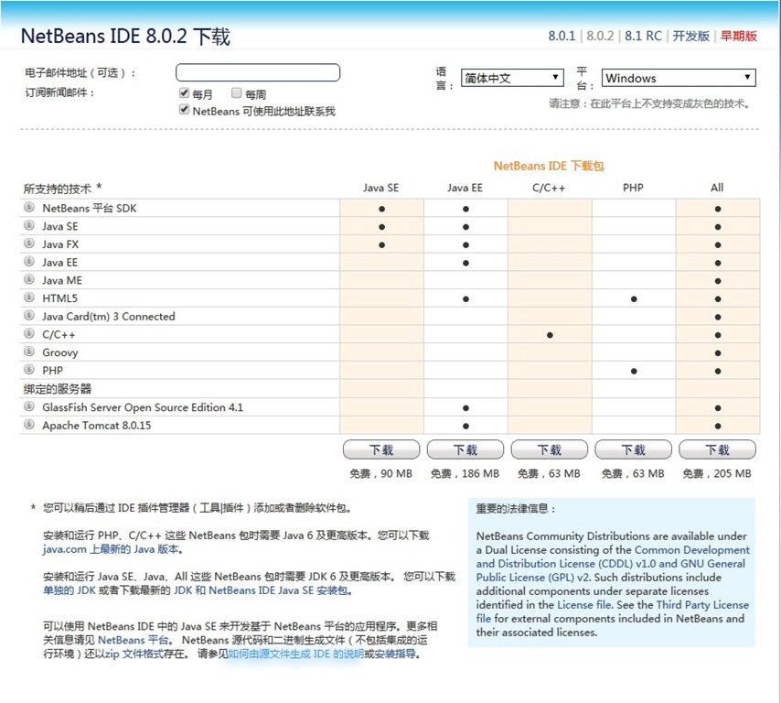Click info icon next to Java SE row
Screen dimensions: 781x703
click(29, 225)
